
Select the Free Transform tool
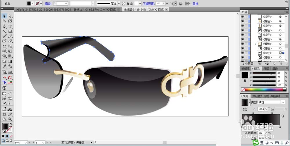tap(10, 51)
